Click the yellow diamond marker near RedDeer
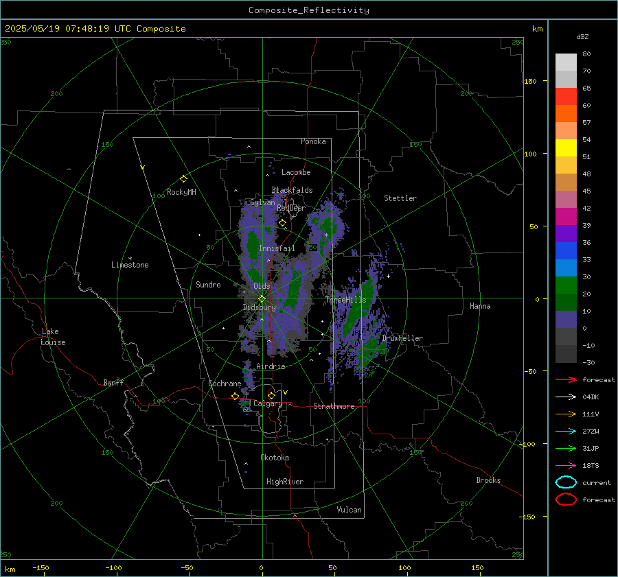Image resolution: width=618 pixels, height=577 pixels. pos(282,223)
